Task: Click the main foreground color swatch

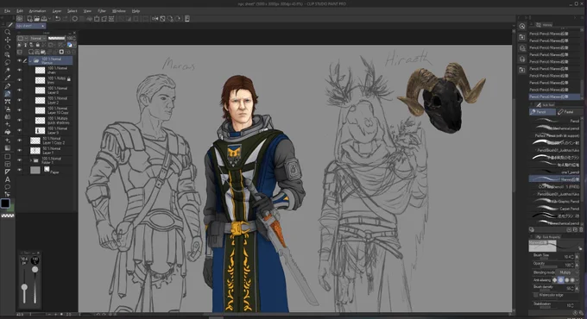Action: (5, 203)
